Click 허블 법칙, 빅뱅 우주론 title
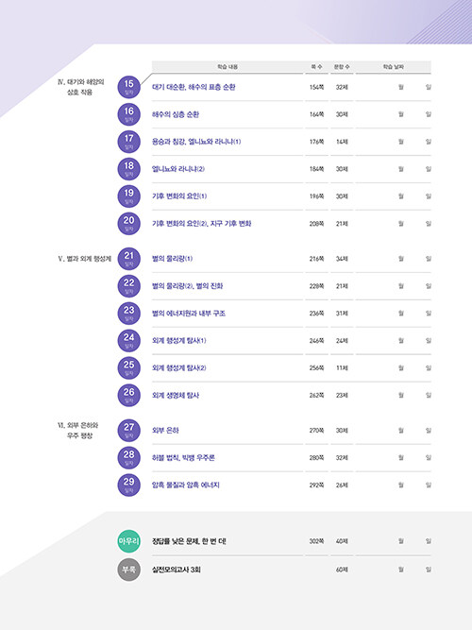Image resolution: width=472 pixels, height=630 pixels. point(183,458)
